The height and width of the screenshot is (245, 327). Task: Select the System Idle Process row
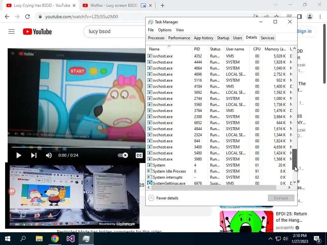pyautogui.click(x=219, y=171)
